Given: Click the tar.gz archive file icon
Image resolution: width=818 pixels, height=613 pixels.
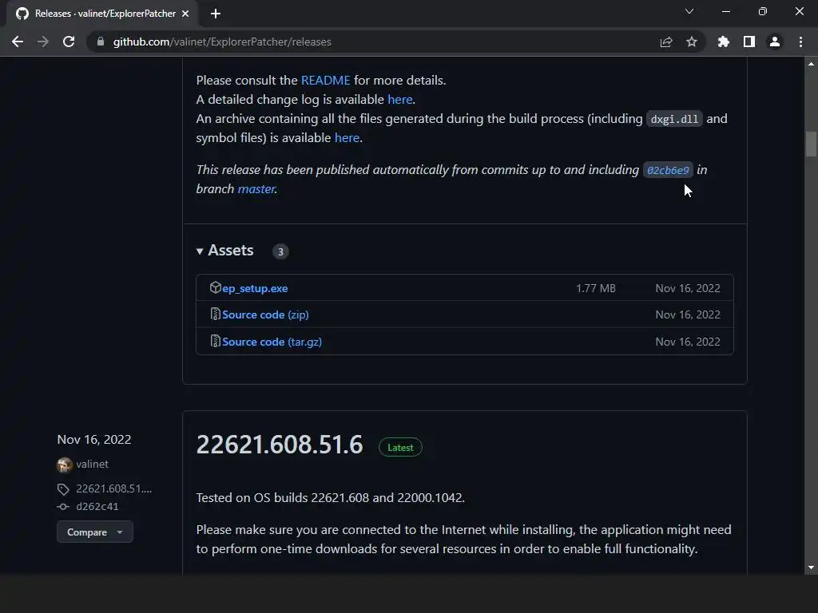Looking at the screenshot, I should tap(216, 341).
